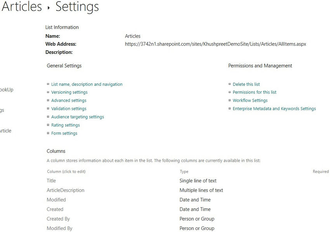Open Versioning settings
Image resolution: width=330 pixels, height=232 pixels.
[69, 92]
